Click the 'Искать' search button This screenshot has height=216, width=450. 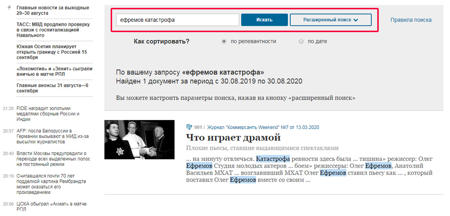[264, 20]
